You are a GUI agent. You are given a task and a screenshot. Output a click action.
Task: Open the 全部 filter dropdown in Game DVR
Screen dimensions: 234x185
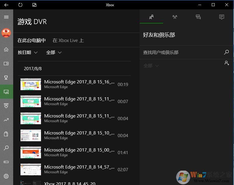pos(54,53)
